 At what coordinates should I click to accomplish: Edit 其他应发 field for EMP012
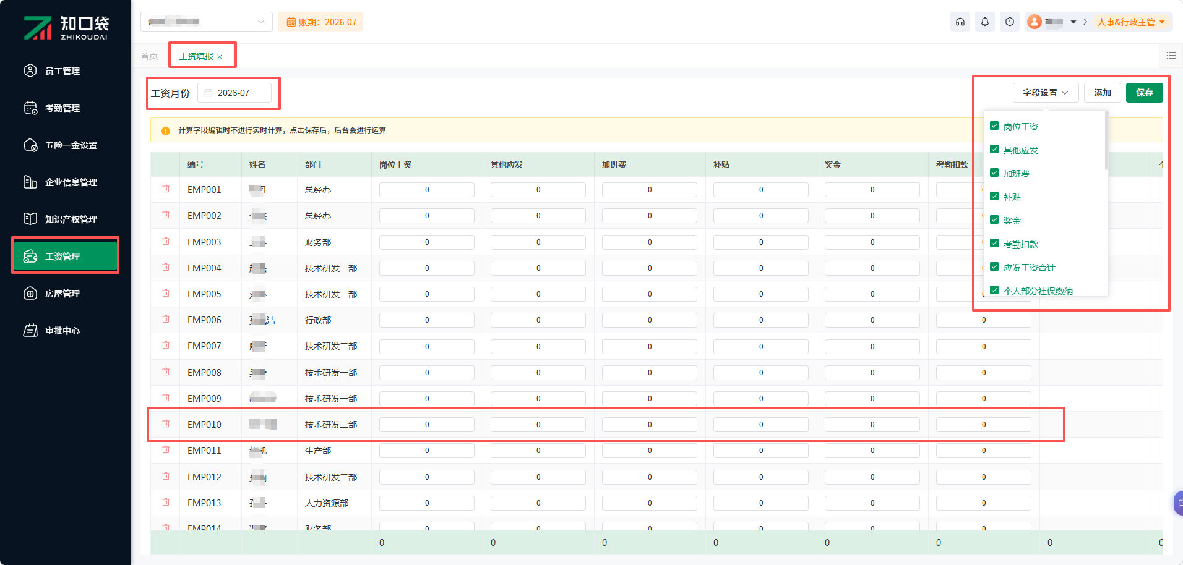point(538,477)
